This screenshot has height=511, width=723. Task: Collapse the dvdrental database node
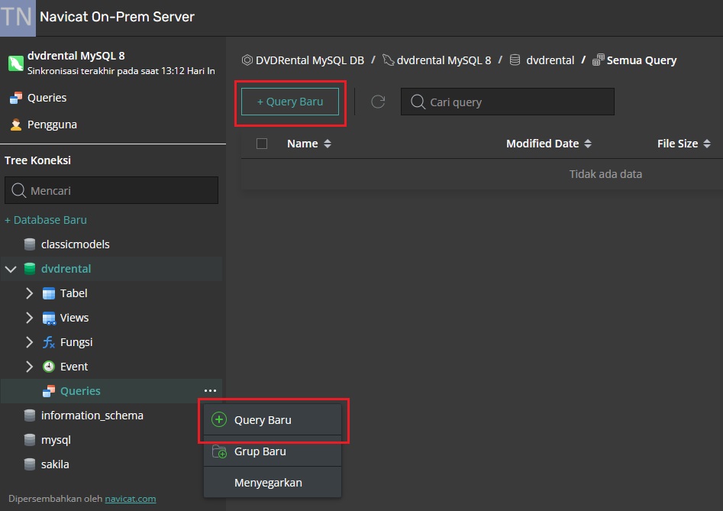[11, 269]
